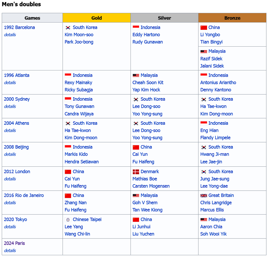Image resolution: width=268 pixels, height=257 pixels.
Task: Click Malaysia flag icon above Cheah Soon Kit
Action: pyautogui.click(x=136, y=75)
